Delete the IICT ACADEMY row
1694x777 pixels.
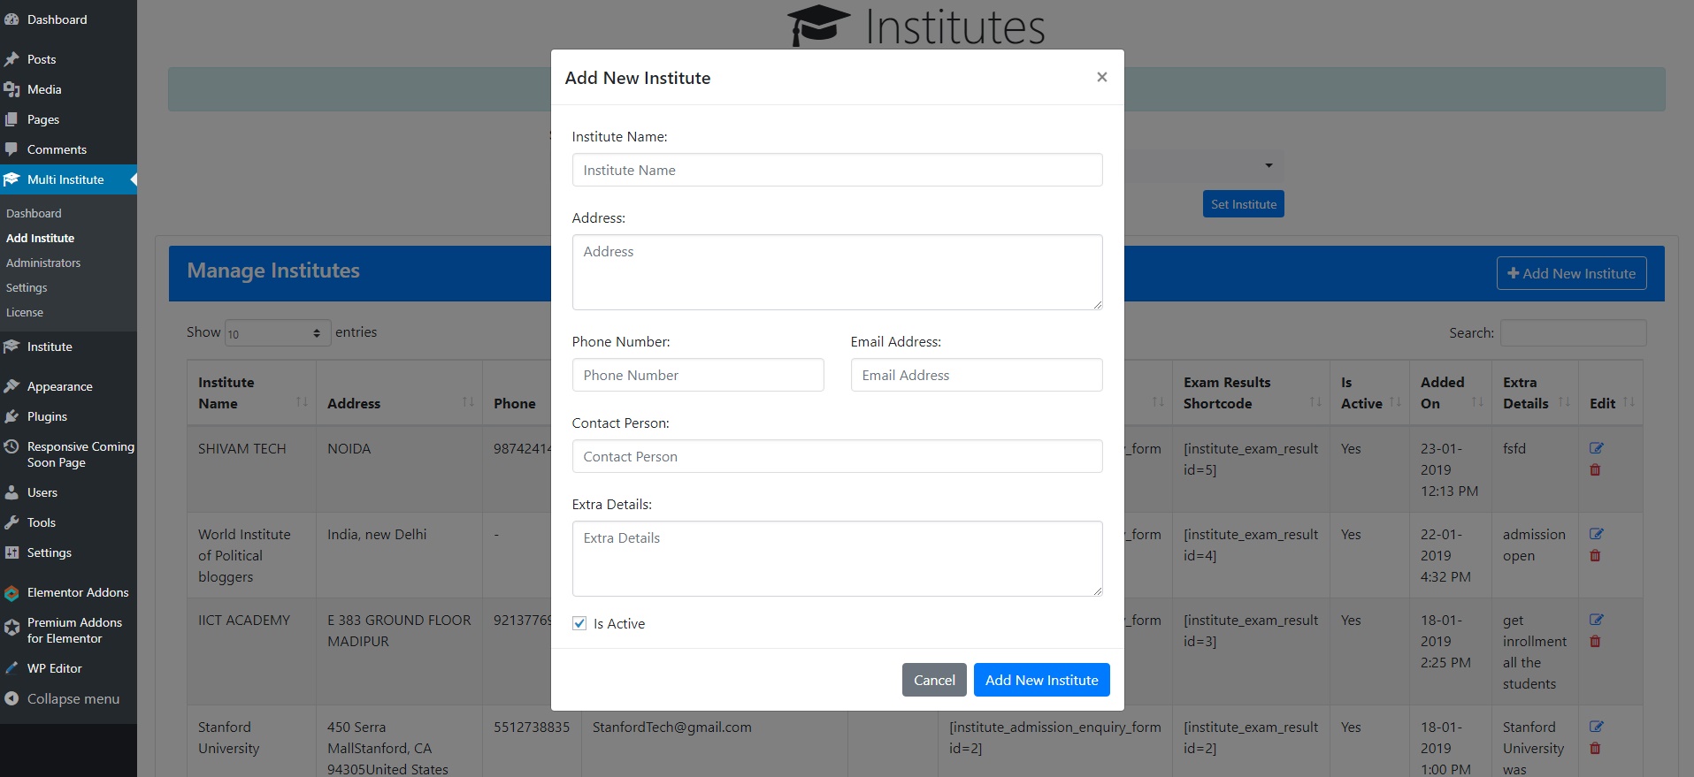1595,641
